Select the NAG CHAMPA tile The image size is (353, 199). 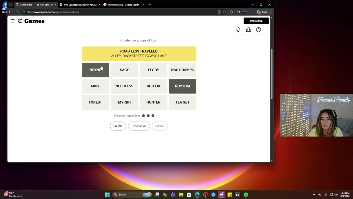183,70
